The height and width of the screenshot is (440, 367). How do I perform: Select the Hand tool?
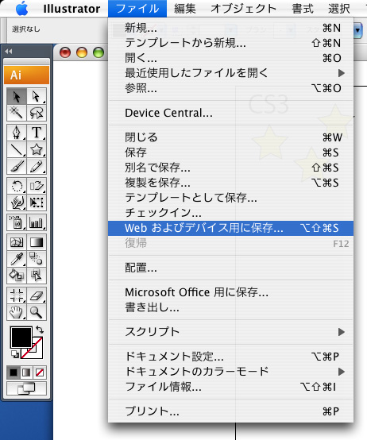pos(17,312)
